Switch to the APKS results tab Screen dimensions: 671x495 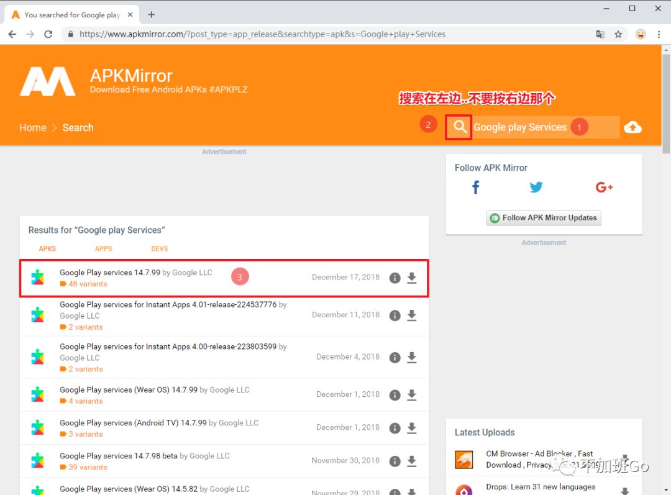coord(47,248)
